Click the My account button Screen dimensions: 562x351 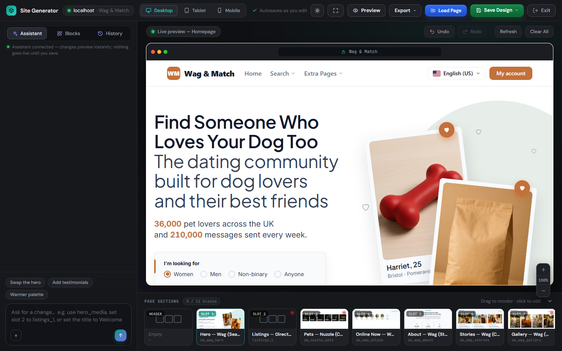pyautogui.click(x=511, y=73)
